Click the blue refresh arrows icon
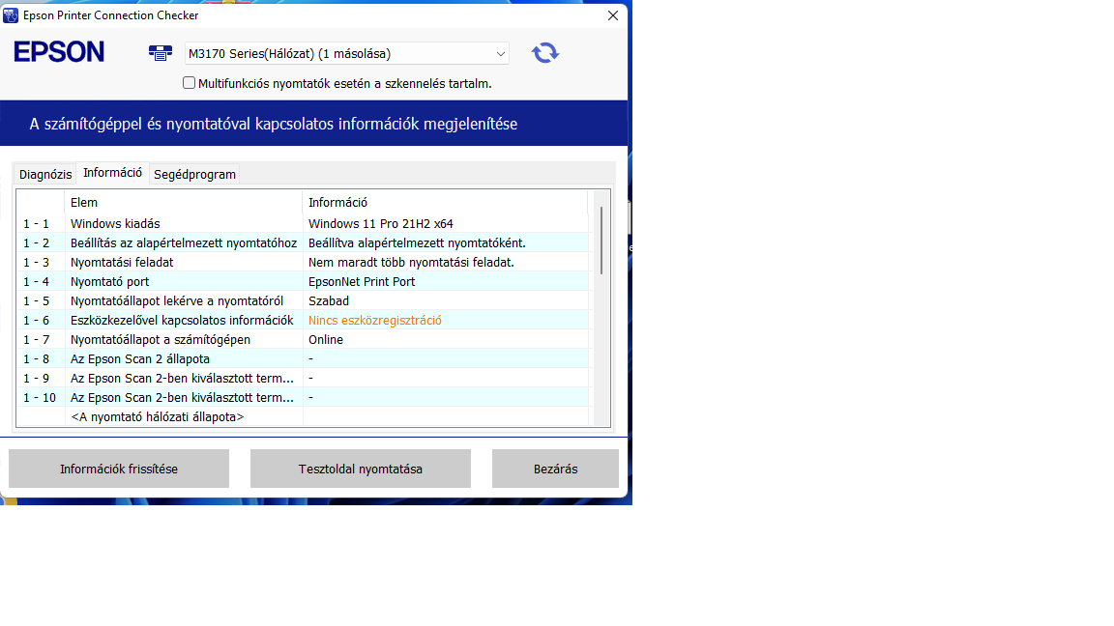This screenshot has height=626, width=1114. (545, 53)
